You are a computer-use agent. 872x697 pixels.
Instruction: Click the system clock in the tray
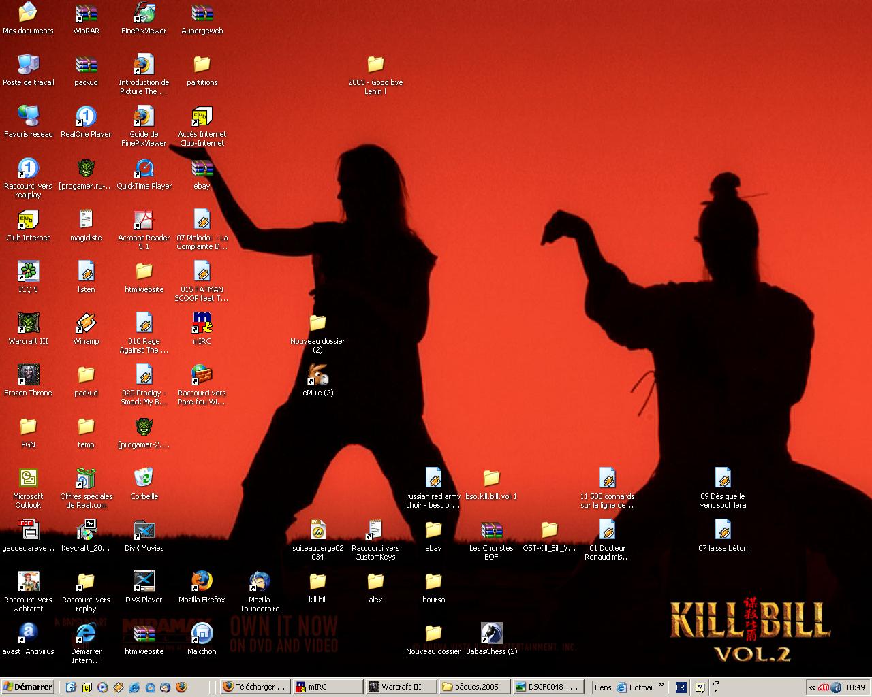[855, 687]
